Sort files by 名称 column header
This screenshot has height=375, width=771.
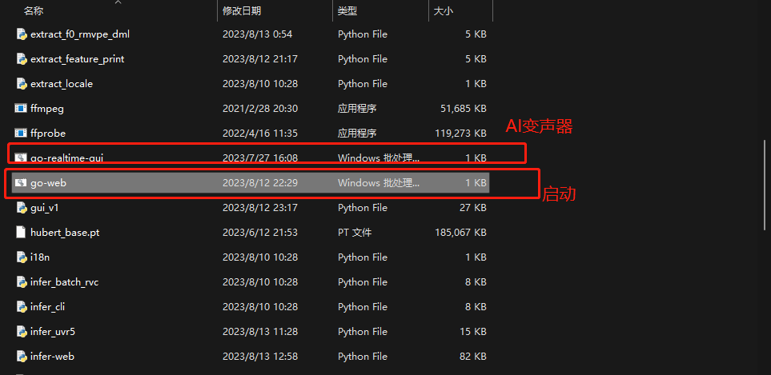(x=34, y=11)
